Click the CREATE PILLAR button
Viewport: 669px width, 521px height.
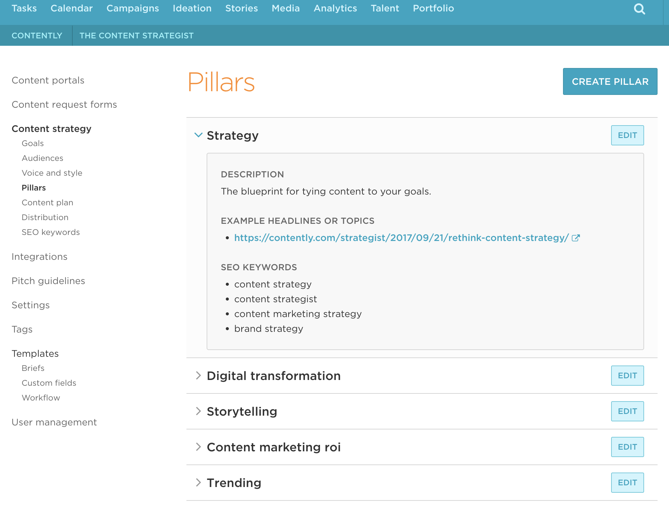tap(610, 81)
